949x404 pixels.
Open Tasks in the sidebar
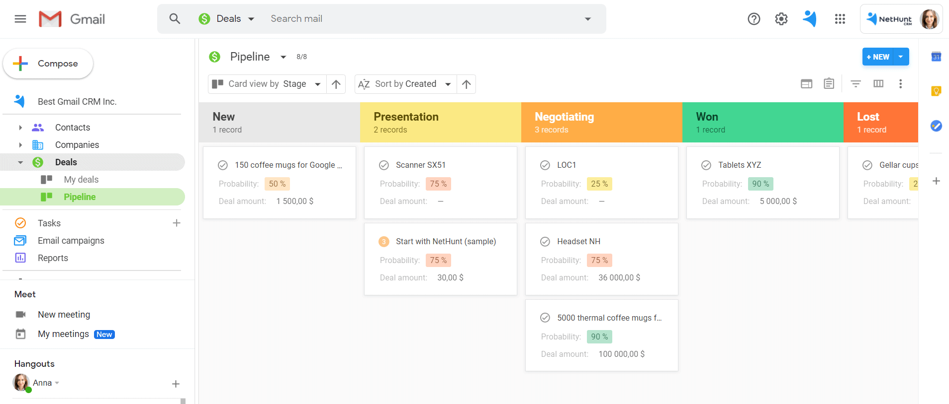tap(49, 223)
